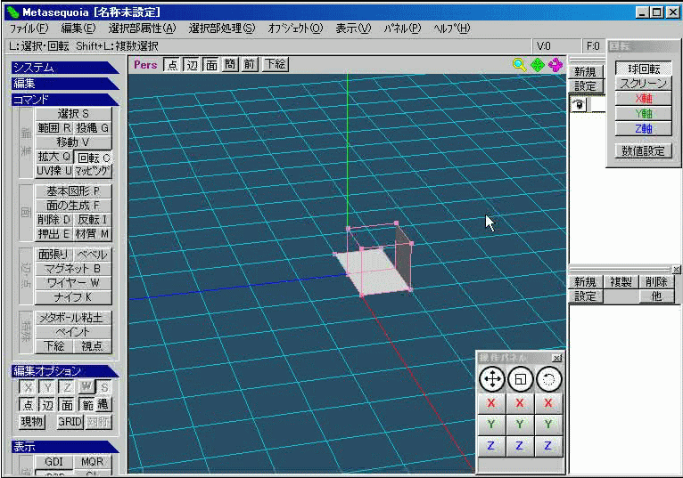Select the 選択 S command
The height and width of the screenshot is (478, 683).
[73, 114]
